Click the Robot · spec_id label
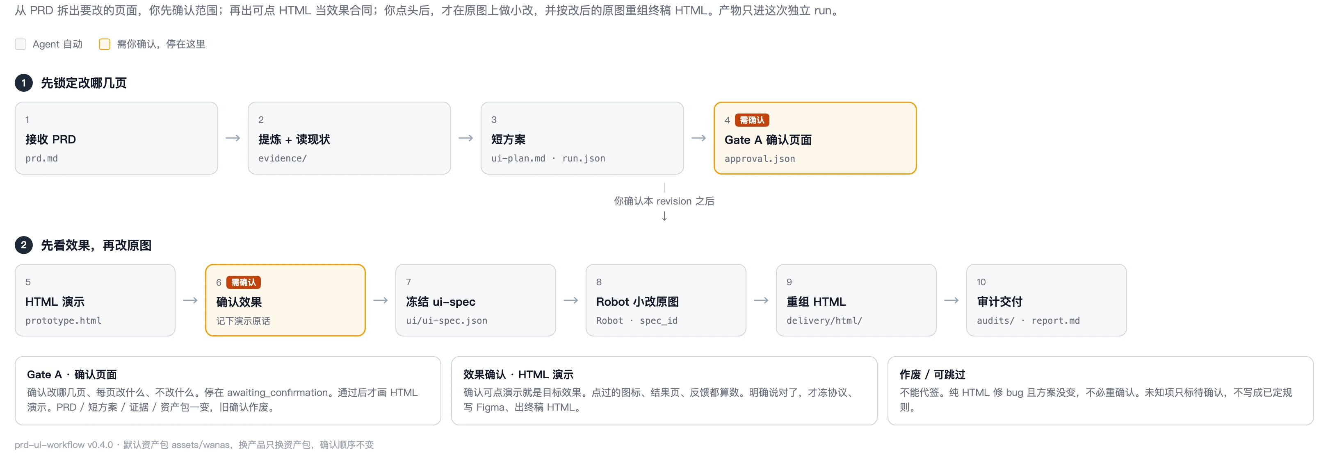This screenshot has width=1337, height=459. click(637, 320)
